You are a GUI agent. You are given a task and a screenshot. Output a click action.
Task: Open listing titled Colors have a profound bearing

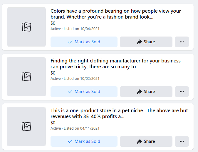pyautogui.click(x=116, y=14)
